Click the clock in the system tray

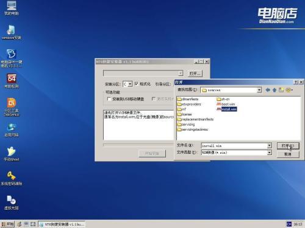298,224
